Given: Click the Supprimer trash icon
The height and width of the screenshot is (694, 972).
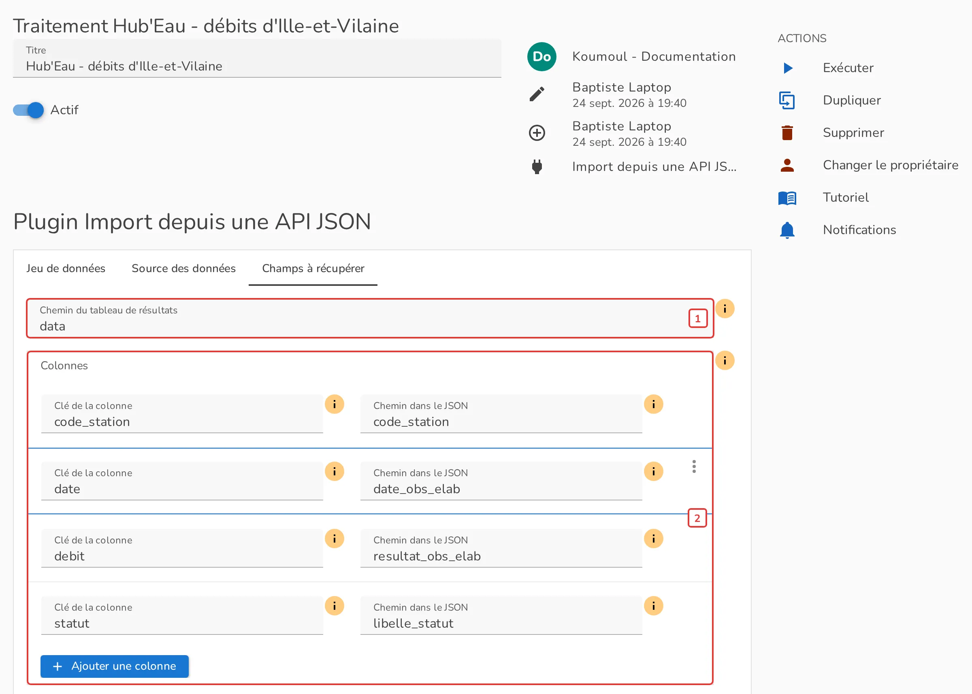Looking at the screenshot, I should tap(787, 133).
